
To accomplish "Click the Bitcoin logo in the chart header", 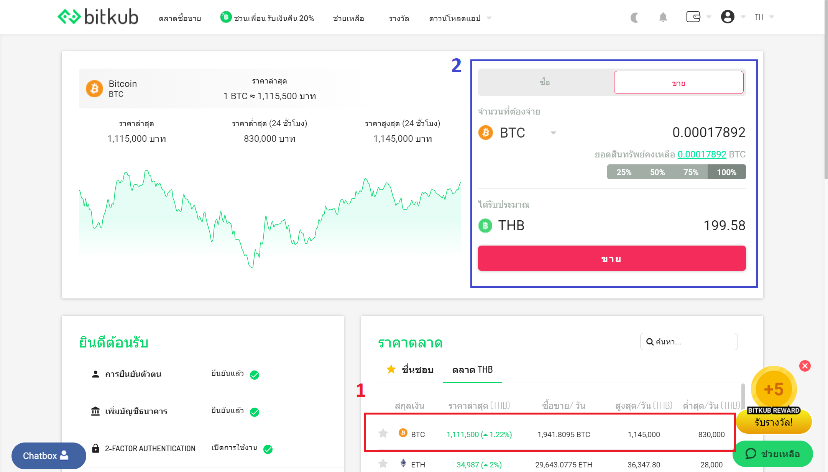I will [x=94, y=88].
